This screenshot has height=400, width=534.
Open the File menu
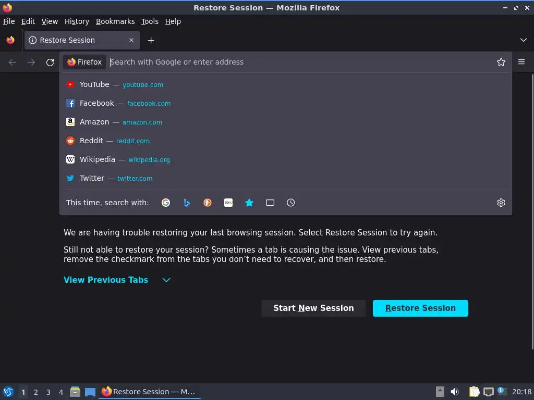tap(9, 21)
